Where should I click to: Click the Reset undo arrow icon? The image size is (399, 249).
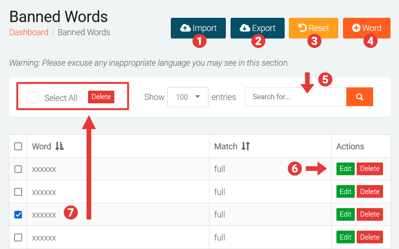coord(303,28)
